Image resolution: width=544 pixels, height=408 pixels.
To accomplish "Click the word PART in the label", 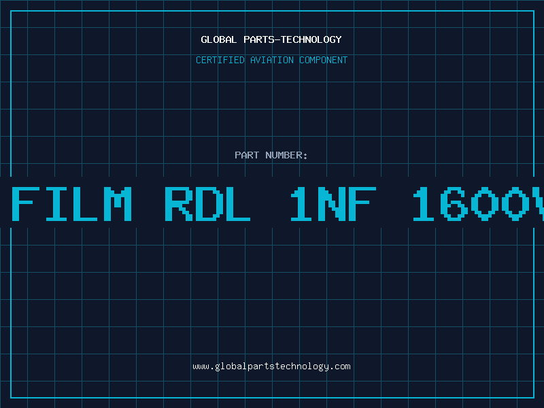I will [247, 155].
